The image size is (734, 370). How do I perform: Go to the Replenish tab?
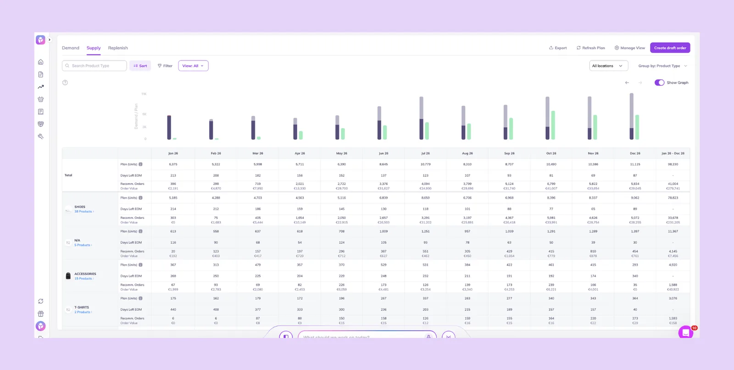pos(118,48)
